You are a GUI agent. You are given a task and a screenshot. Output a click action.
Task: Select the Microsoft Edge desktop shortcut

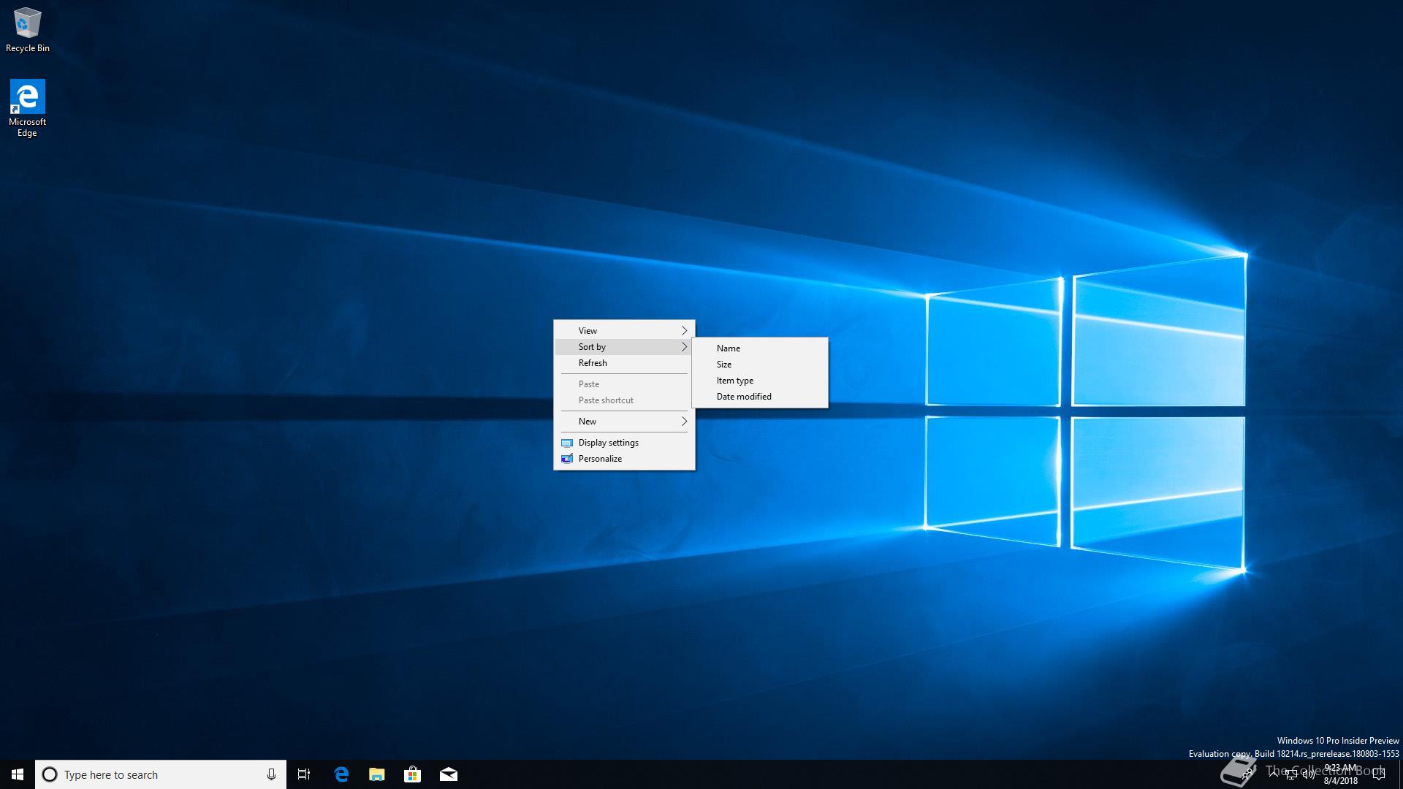tap(27, 108)
